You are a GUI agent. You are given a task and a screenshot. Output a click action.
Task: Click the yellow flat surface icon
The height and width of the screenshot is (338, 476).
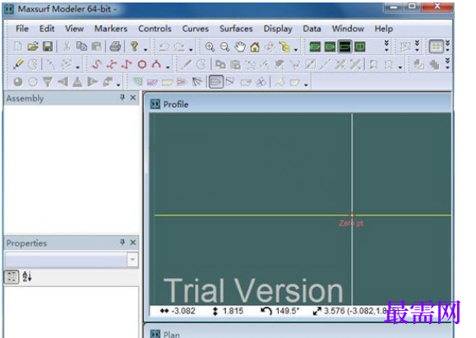coord(167,82)
